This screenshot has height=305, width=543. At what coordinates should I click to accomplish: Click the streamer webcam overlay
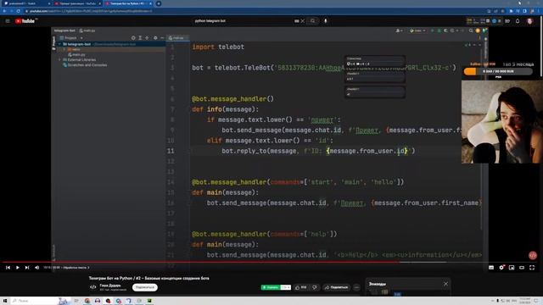502,122
